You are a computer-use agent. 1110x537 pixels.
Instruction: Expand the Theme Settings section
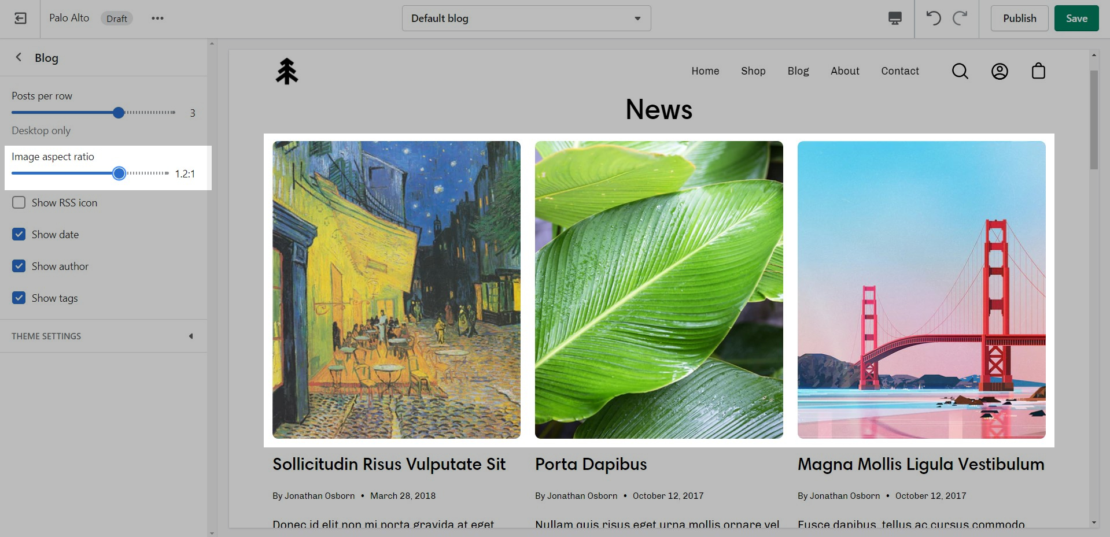tap(104, 336)
